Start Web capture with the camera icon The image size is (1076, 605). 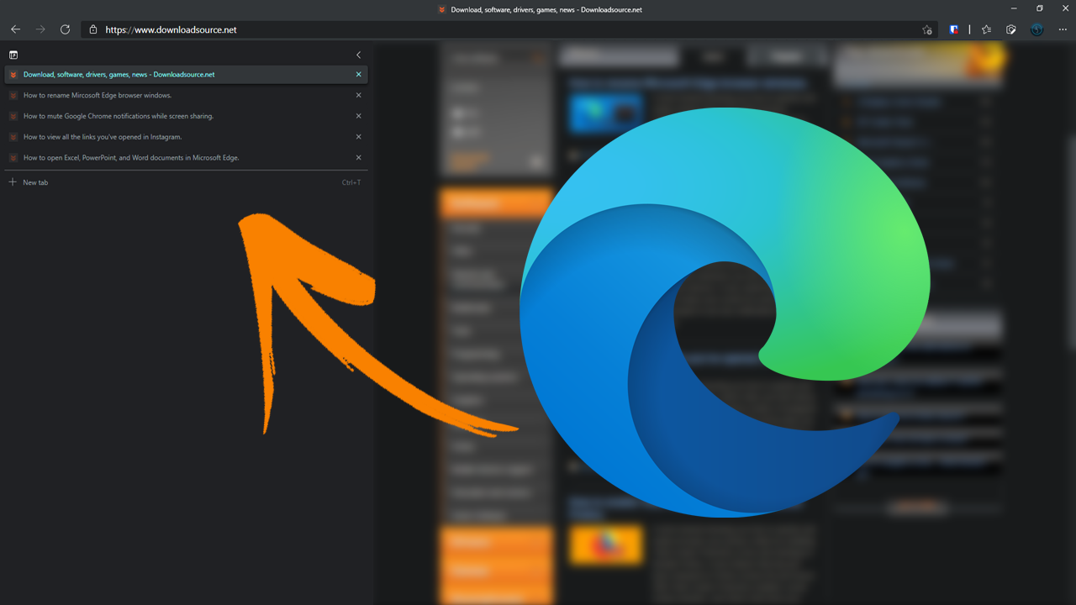1011,29
